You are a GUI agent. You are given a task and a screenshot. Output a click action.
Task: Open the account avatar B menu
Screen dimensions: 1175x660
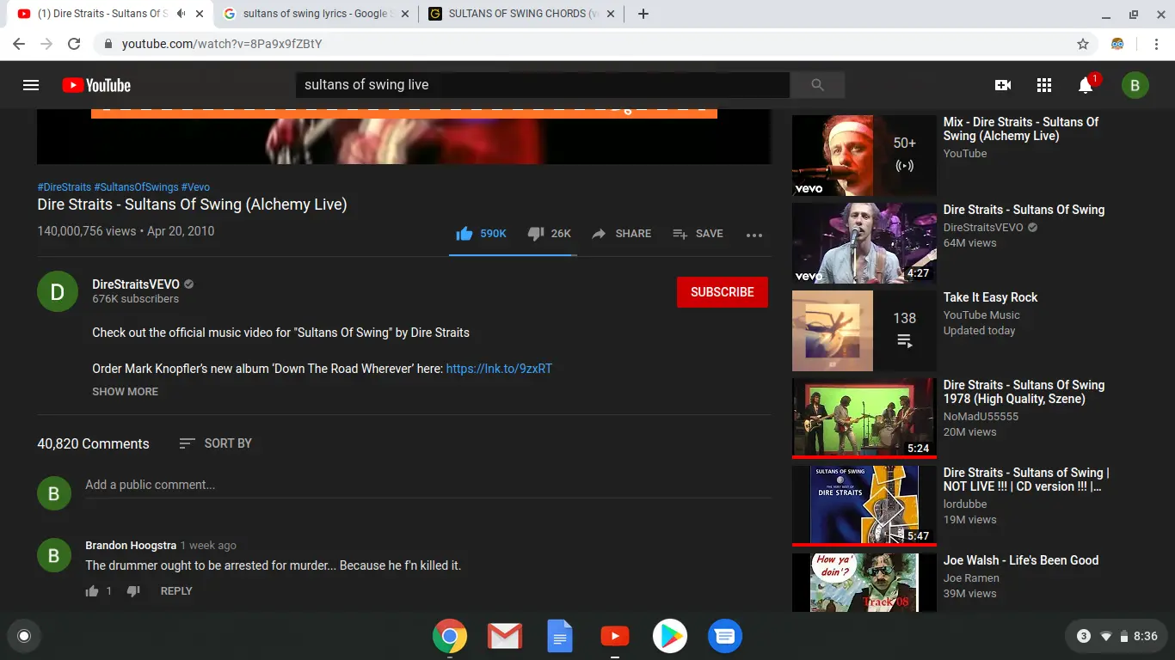[x=1135, y=85]
